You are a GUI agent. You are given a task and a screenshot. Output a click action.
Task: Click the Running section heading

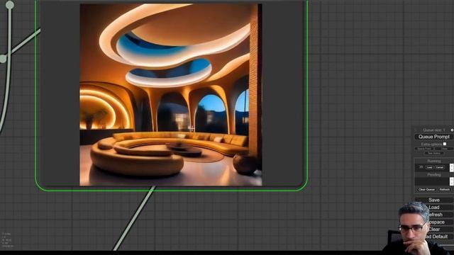[433, 161]
